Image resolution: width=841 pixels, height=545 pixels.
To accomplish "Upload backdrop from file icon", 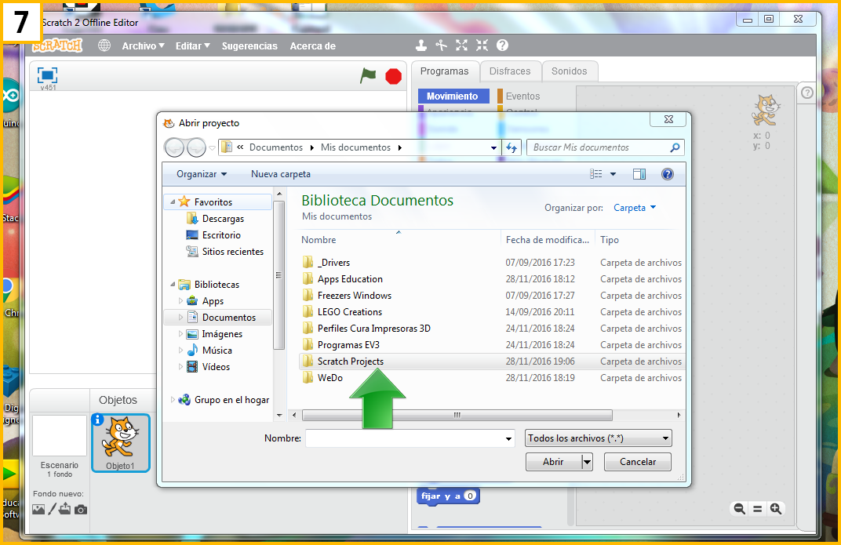I will tap(65, 509).
